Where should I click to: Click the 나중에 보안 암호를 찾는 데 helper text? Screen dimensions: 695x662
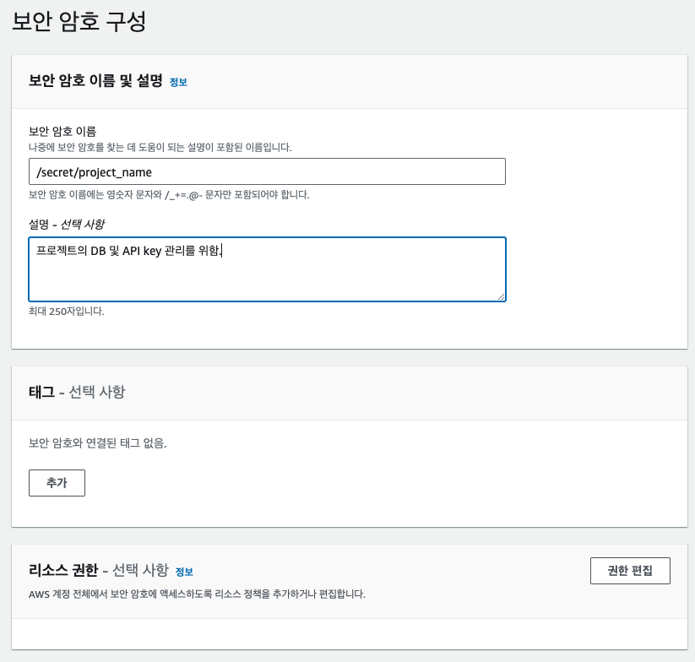(160, 147)
